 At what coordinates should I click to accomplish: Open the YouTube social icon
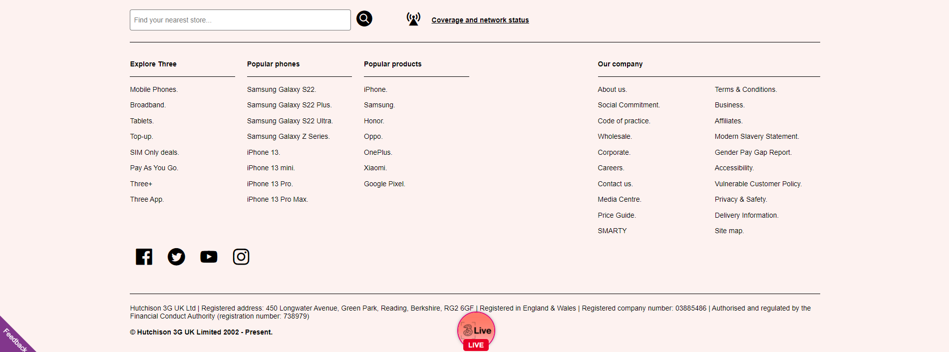pos(209,257)
